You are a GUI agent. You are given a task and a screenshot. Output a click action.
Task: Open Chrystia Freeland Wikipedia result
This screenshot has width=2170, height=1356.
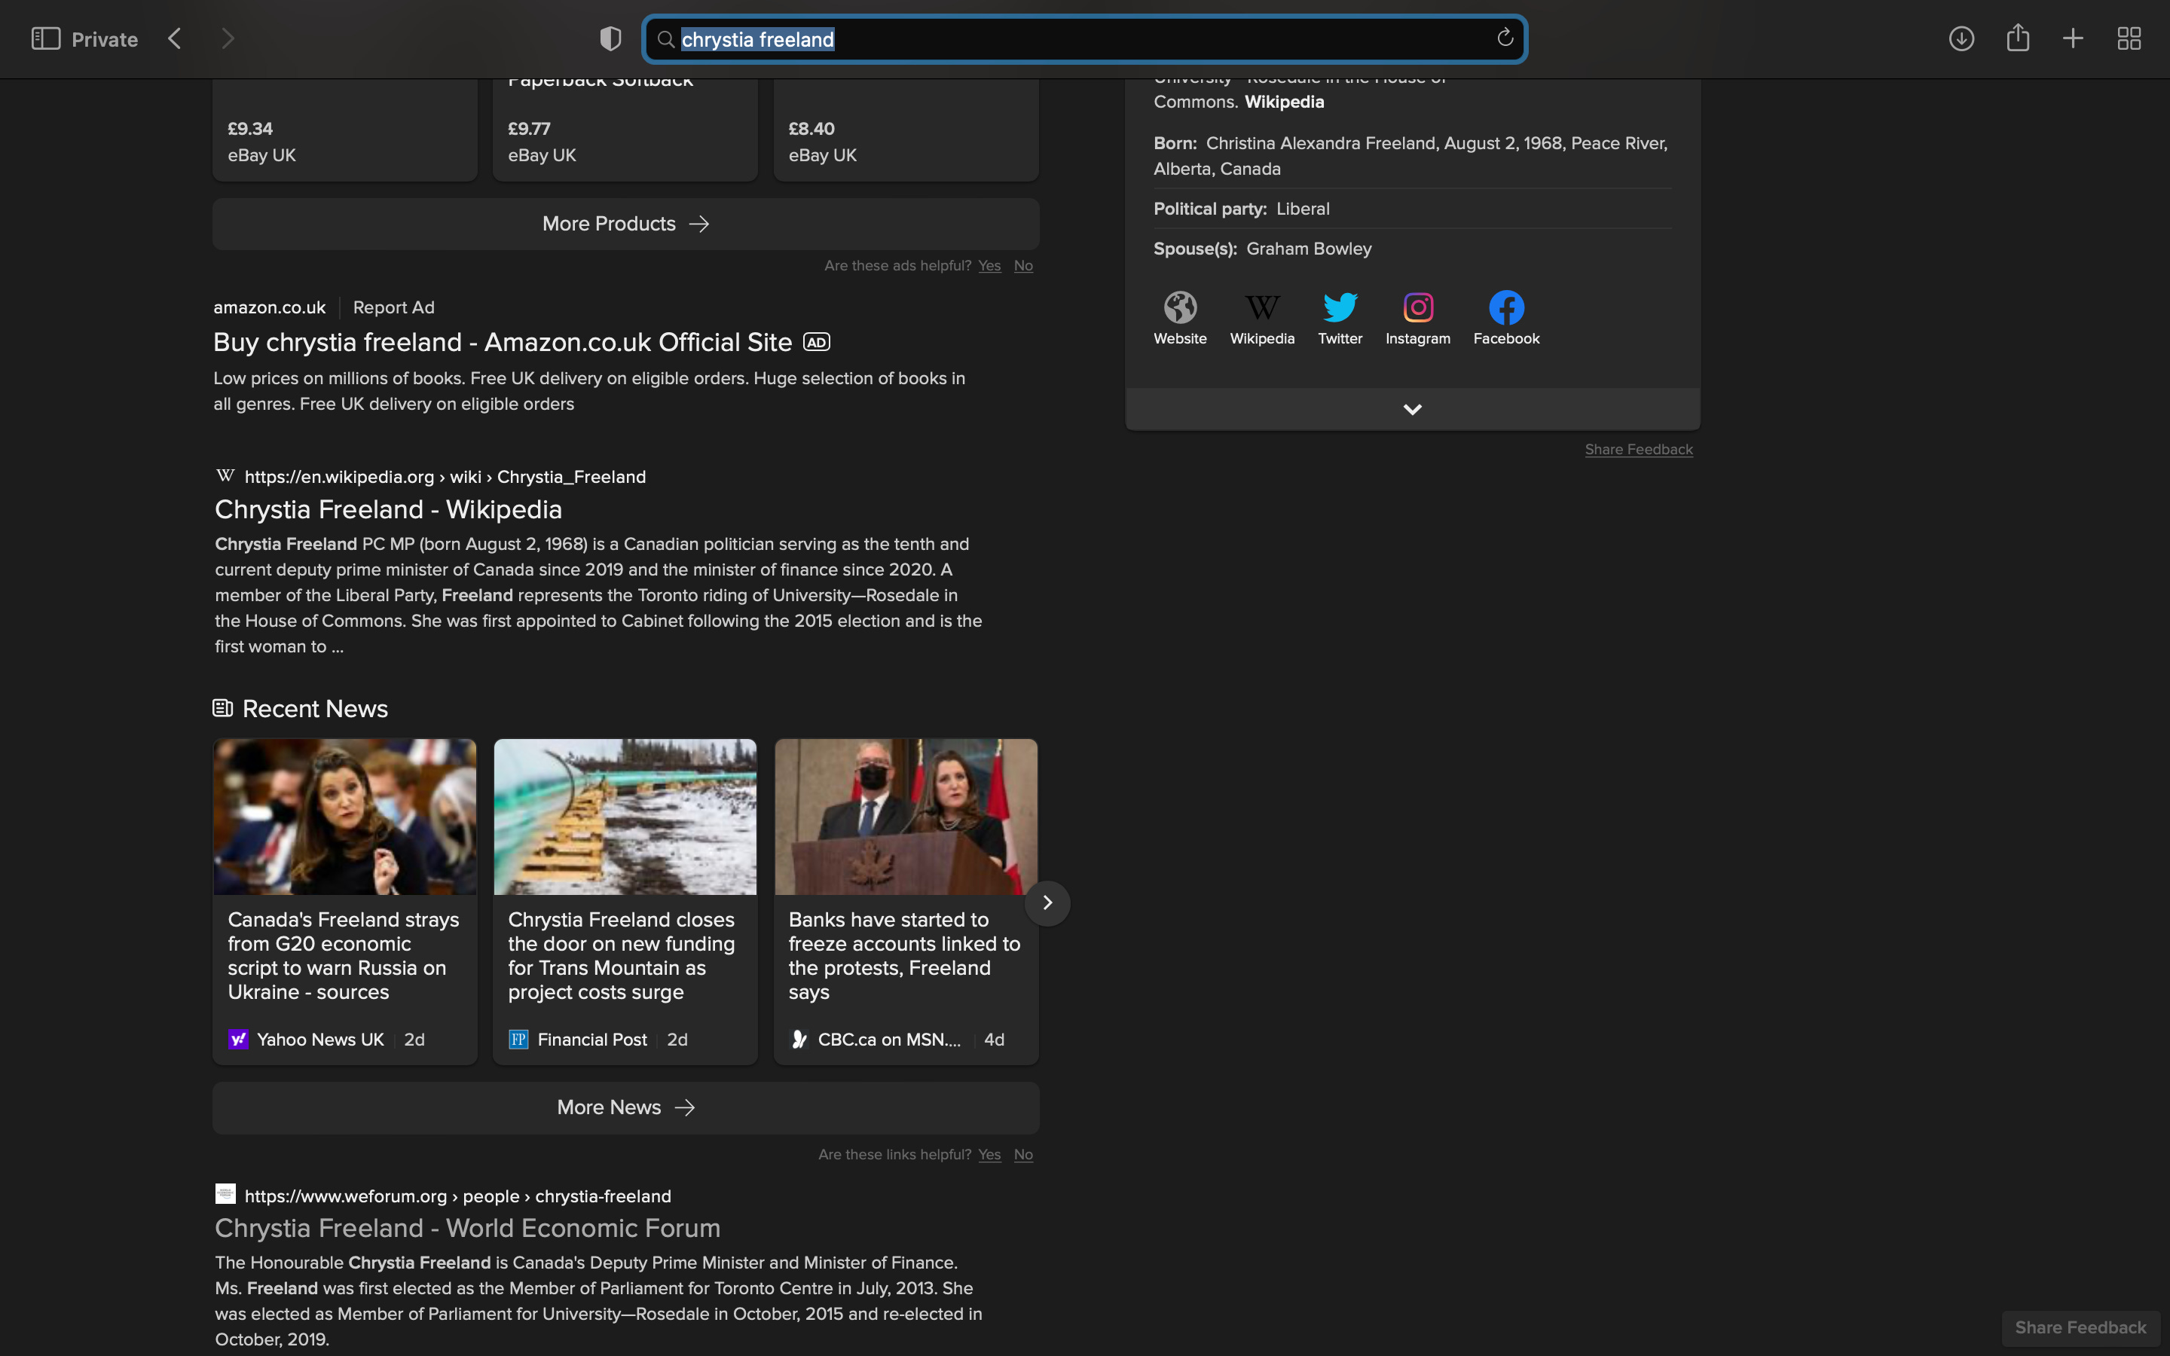pos(388,509)
